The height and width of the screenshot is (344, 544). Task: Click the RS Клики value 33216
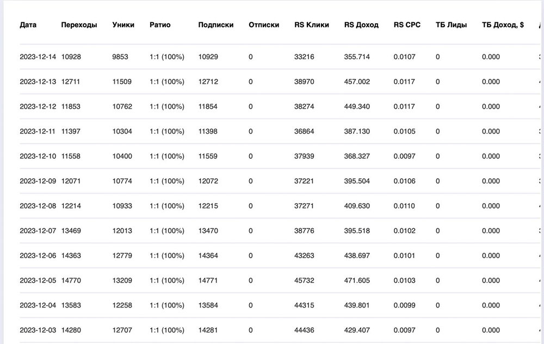(x=304, y=57)
